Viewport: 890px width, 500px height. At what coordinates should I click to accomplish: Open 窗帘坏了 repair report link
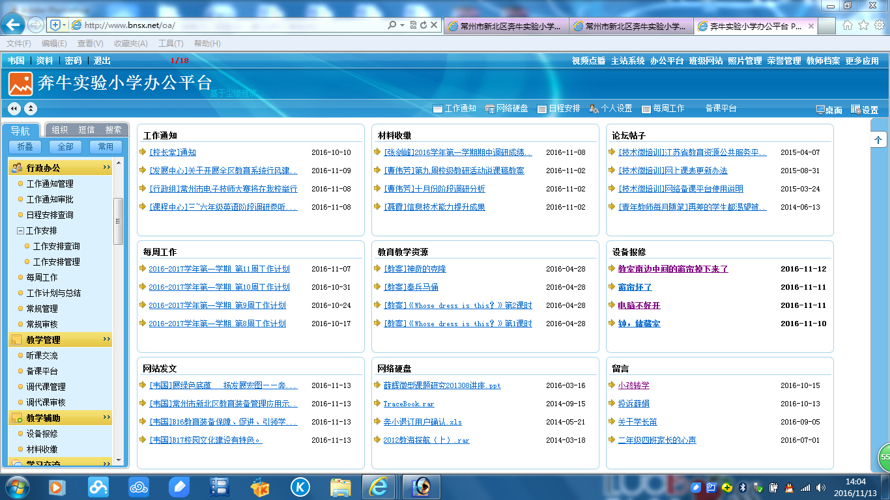pos(635,287)
